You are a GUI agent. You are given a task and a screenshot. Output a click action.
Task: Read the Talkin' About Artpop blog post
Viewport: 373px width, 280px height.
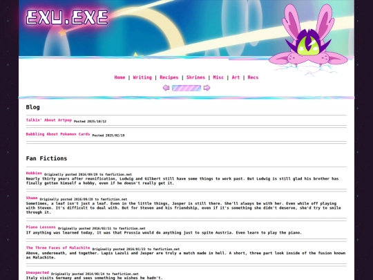pyautogui.click(x=49, y=120)
